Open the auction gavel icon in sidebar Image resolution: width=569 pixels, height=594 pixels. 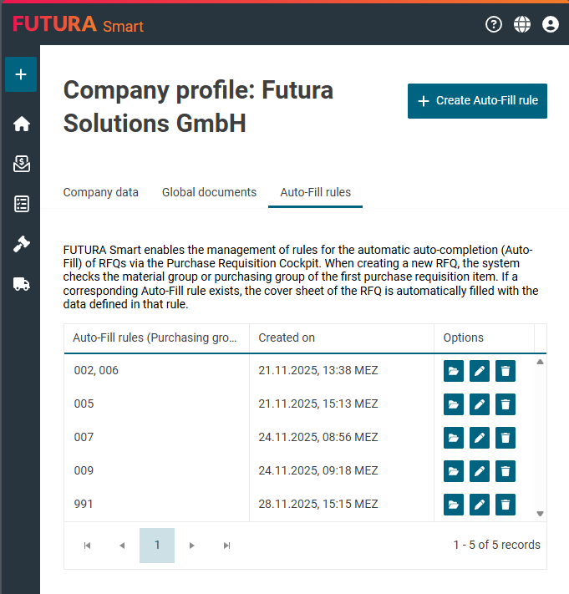22,244
